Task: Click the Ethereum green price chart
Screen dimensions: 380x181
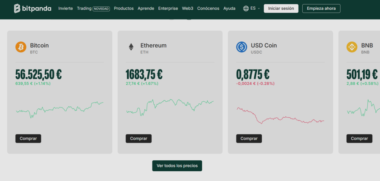Action: point(170,108)
